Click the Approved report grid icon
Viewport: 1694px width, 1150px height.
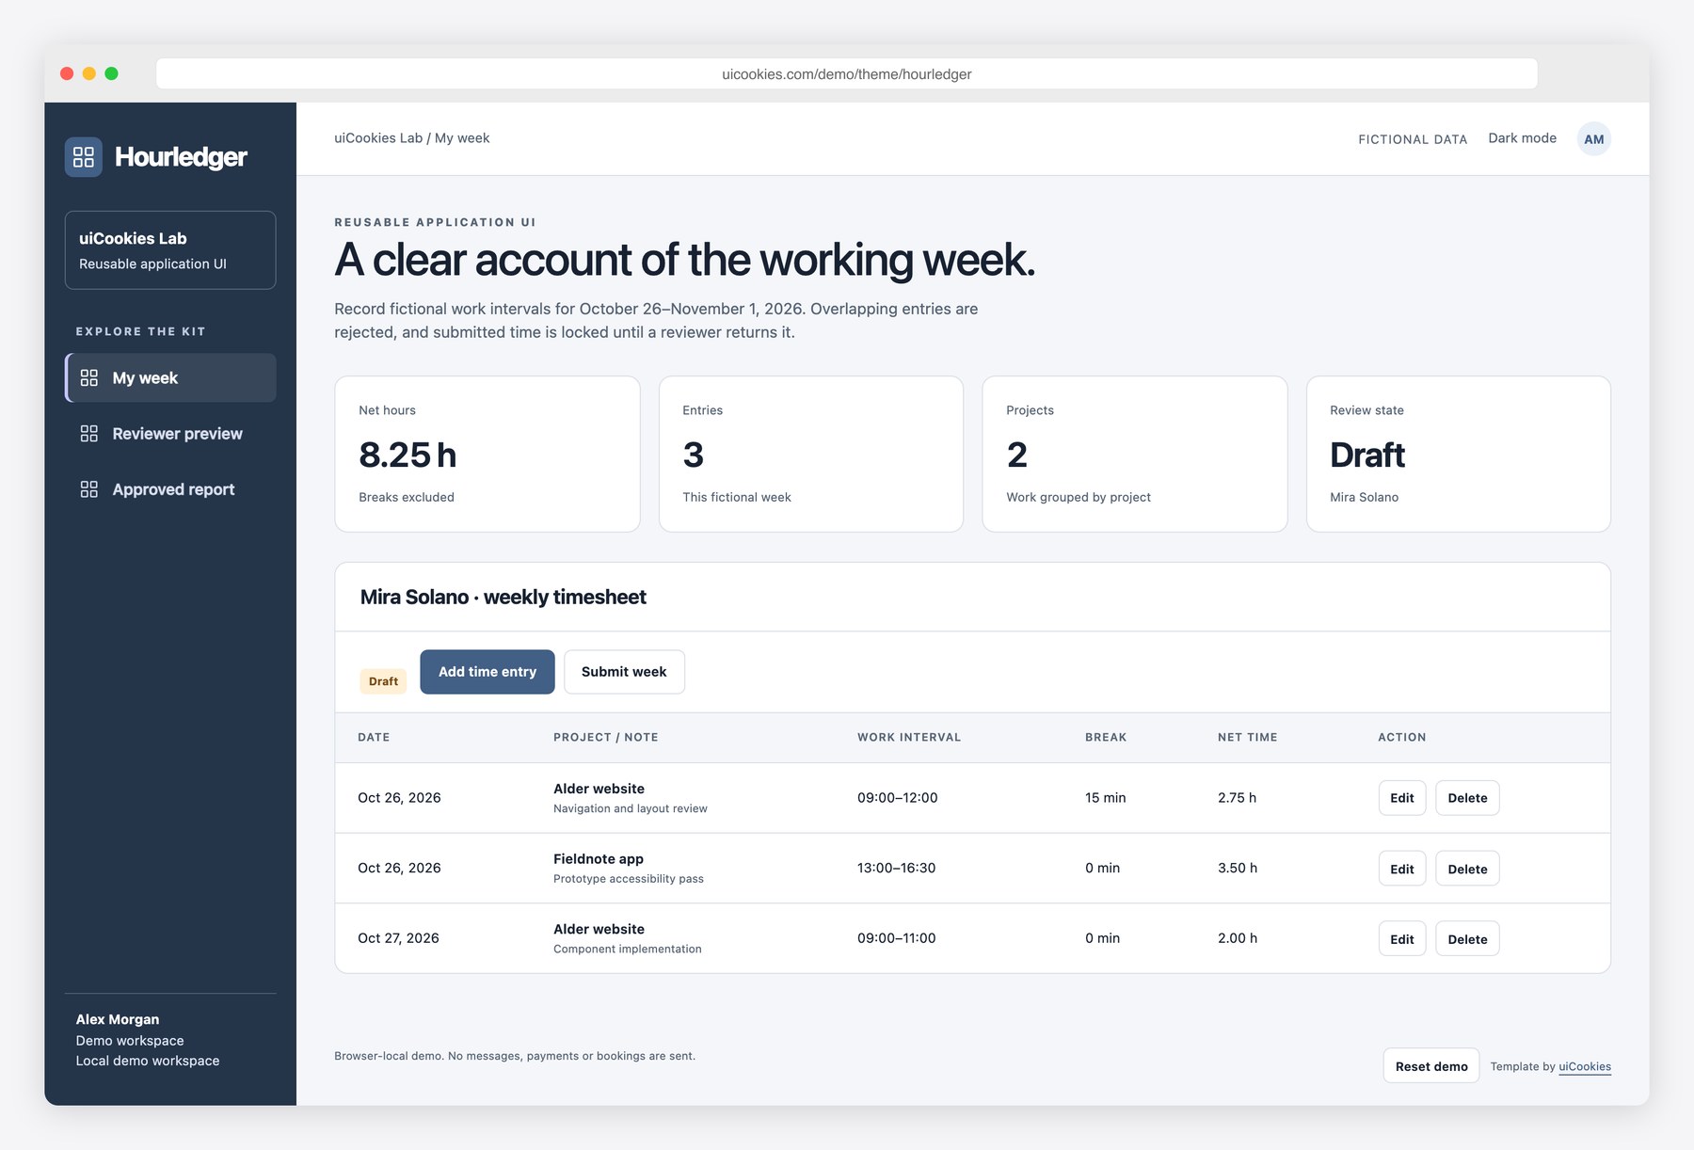coord(89,489)
